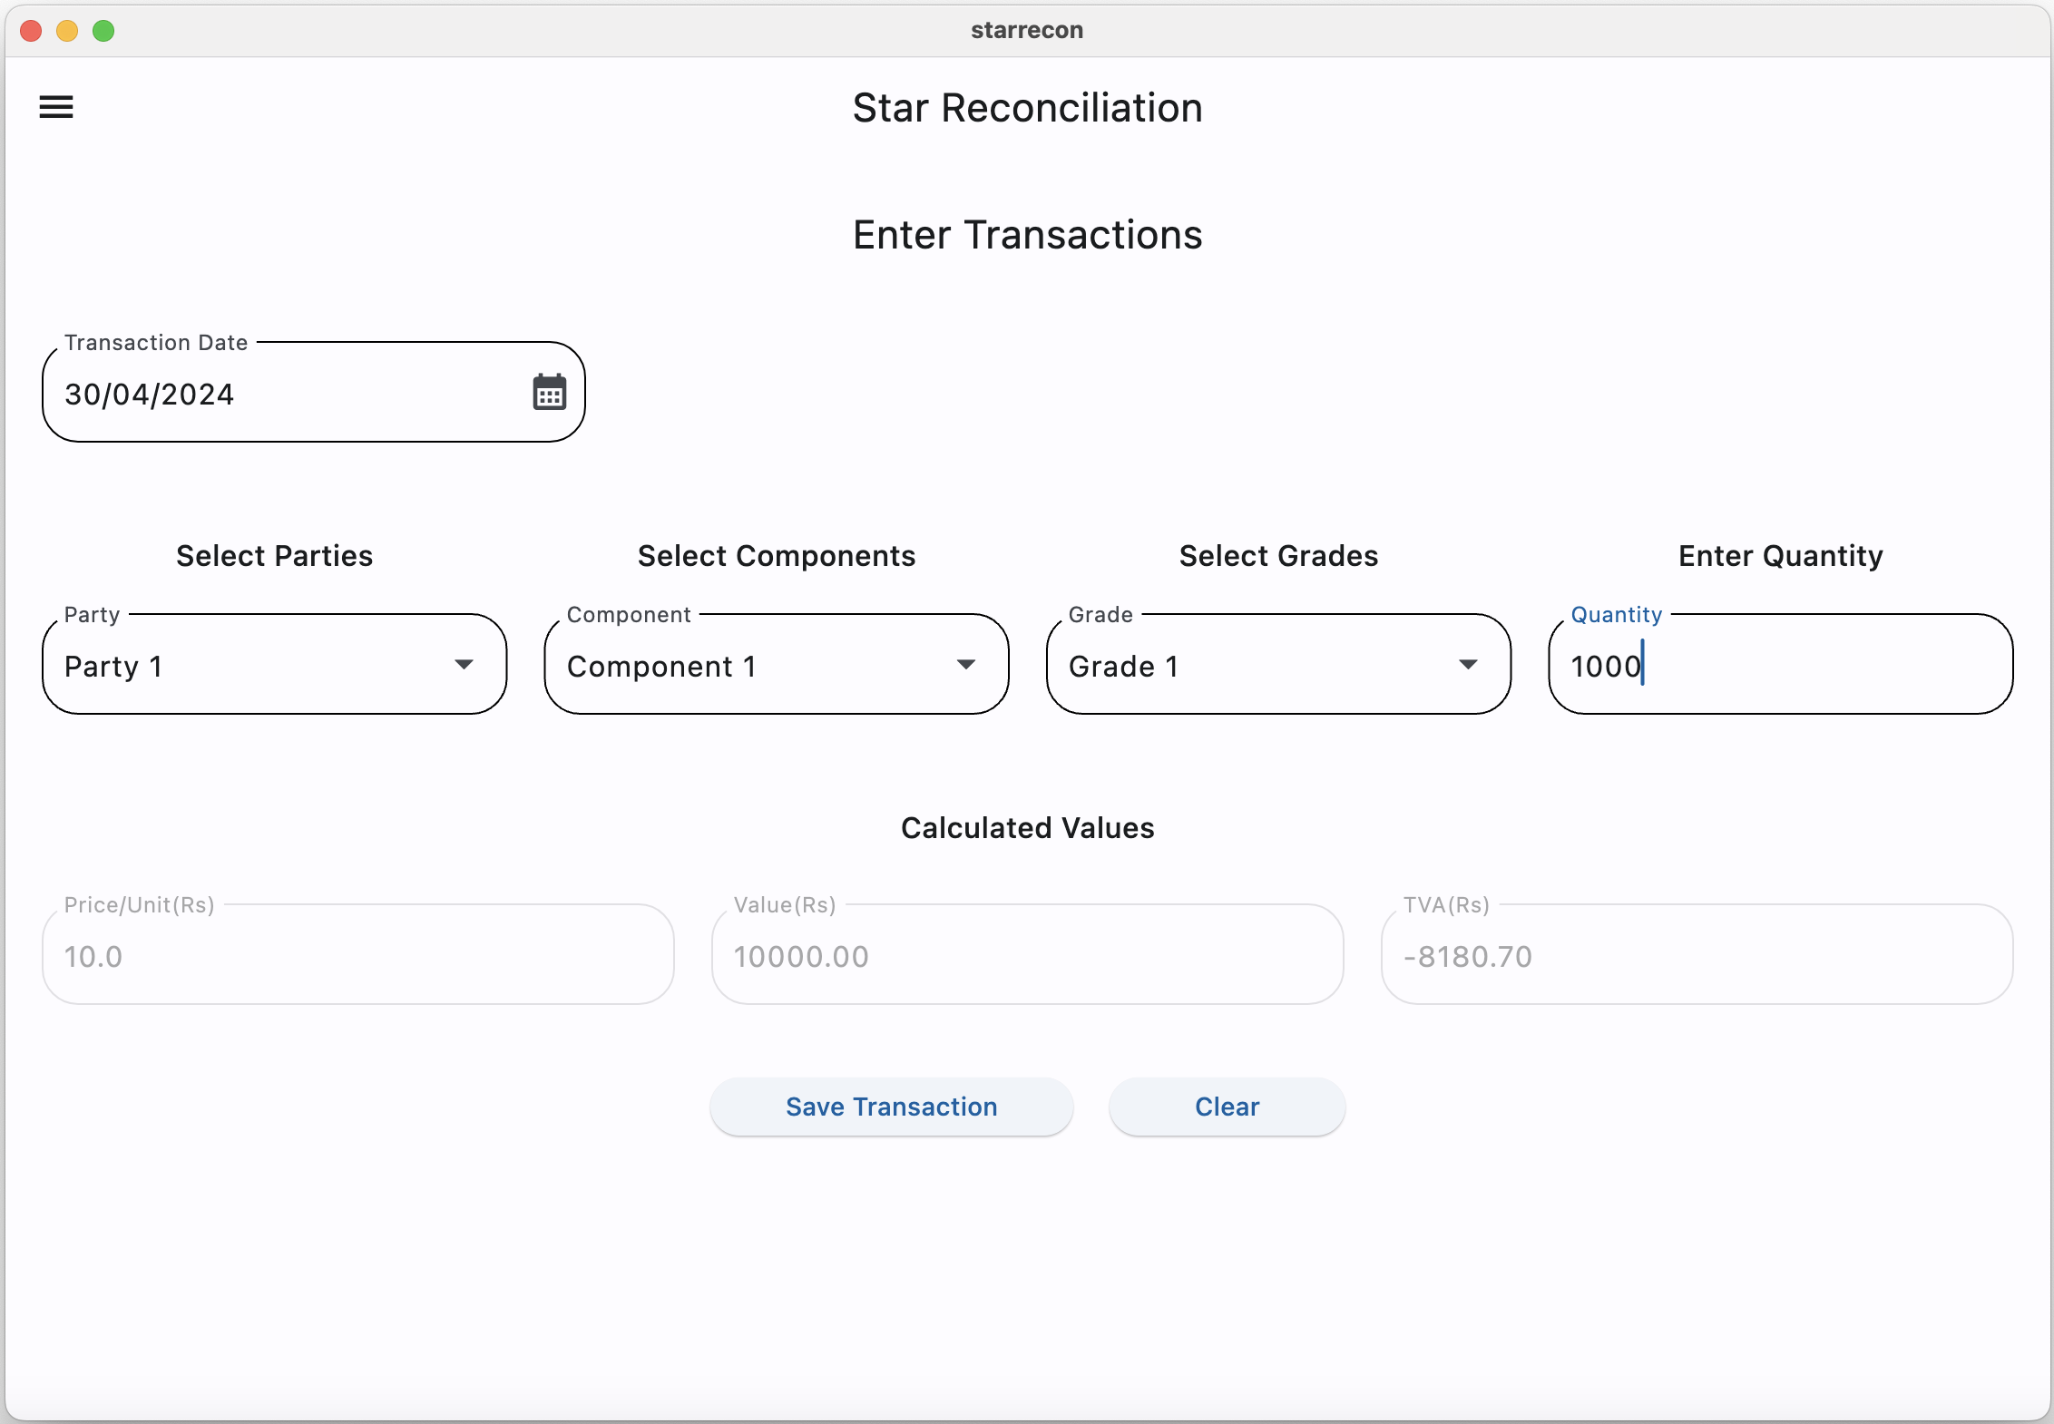Maximize the starrecon window
Image resolution: width=2054 pixels, height=1424 pixels.
coord(103,31)
